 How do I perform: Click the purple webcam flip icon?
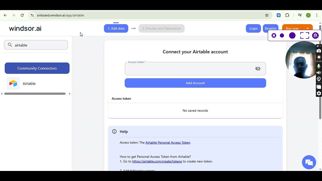[315, 36]
